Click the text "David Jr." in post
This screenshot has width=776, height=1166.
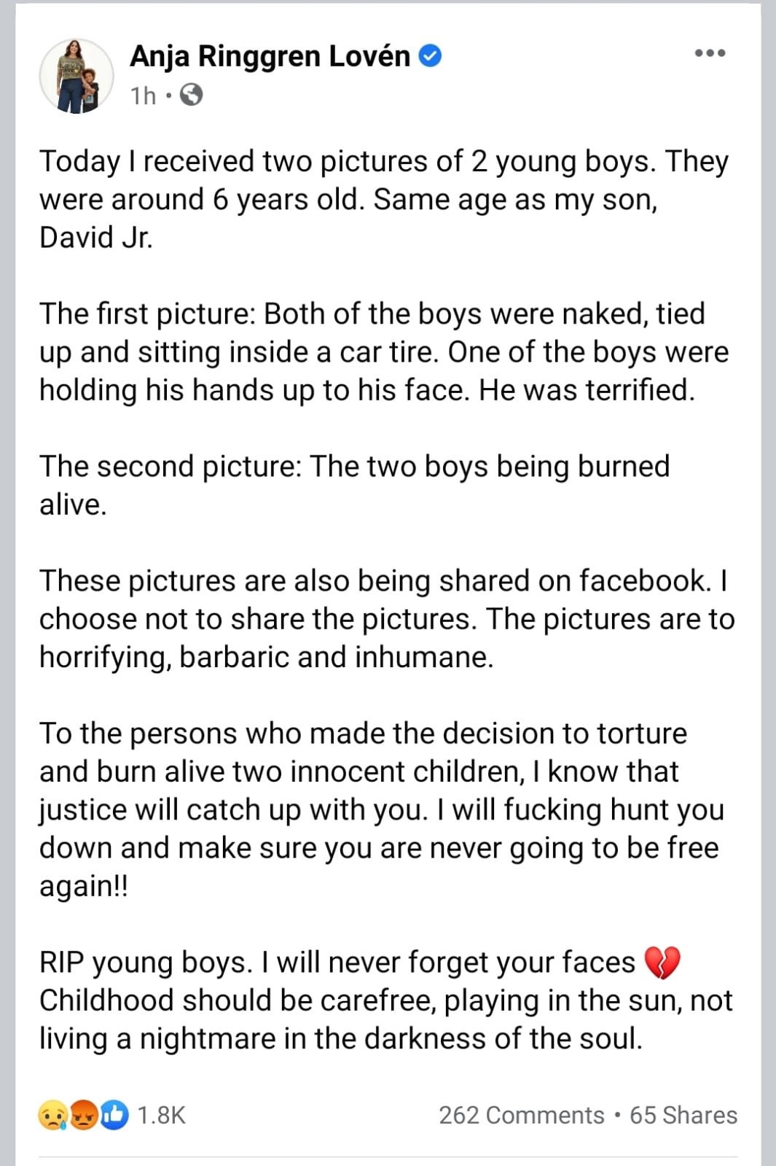(x=96, y=238)
